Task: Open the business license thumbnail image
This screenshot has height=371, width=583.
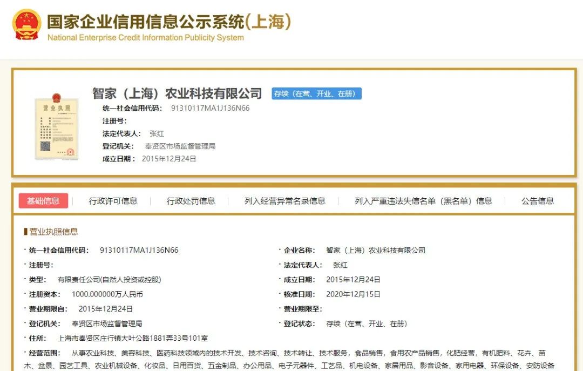Action: (x=56, y=126)
